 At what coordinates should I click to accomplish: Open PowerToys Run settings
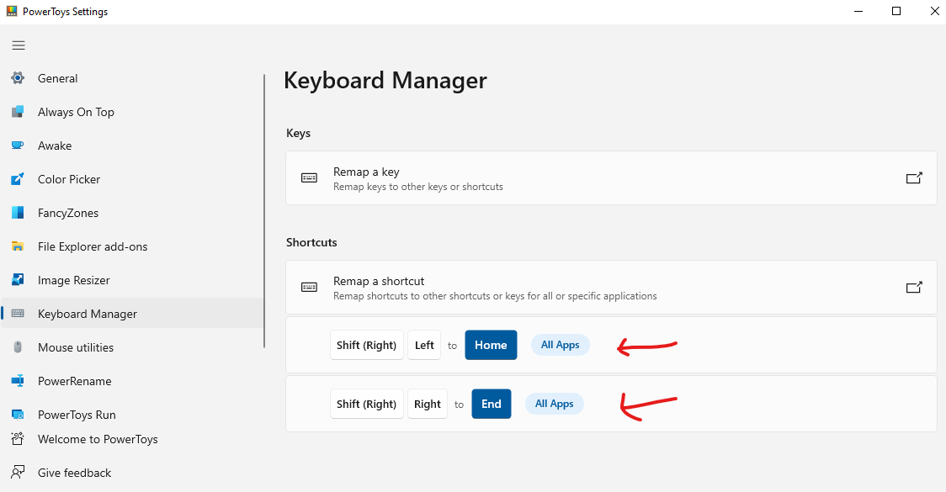point(132,415)
